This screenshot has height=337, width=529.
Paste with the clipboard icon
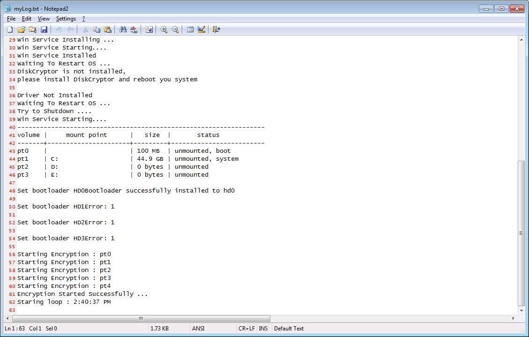click(108, 29)
